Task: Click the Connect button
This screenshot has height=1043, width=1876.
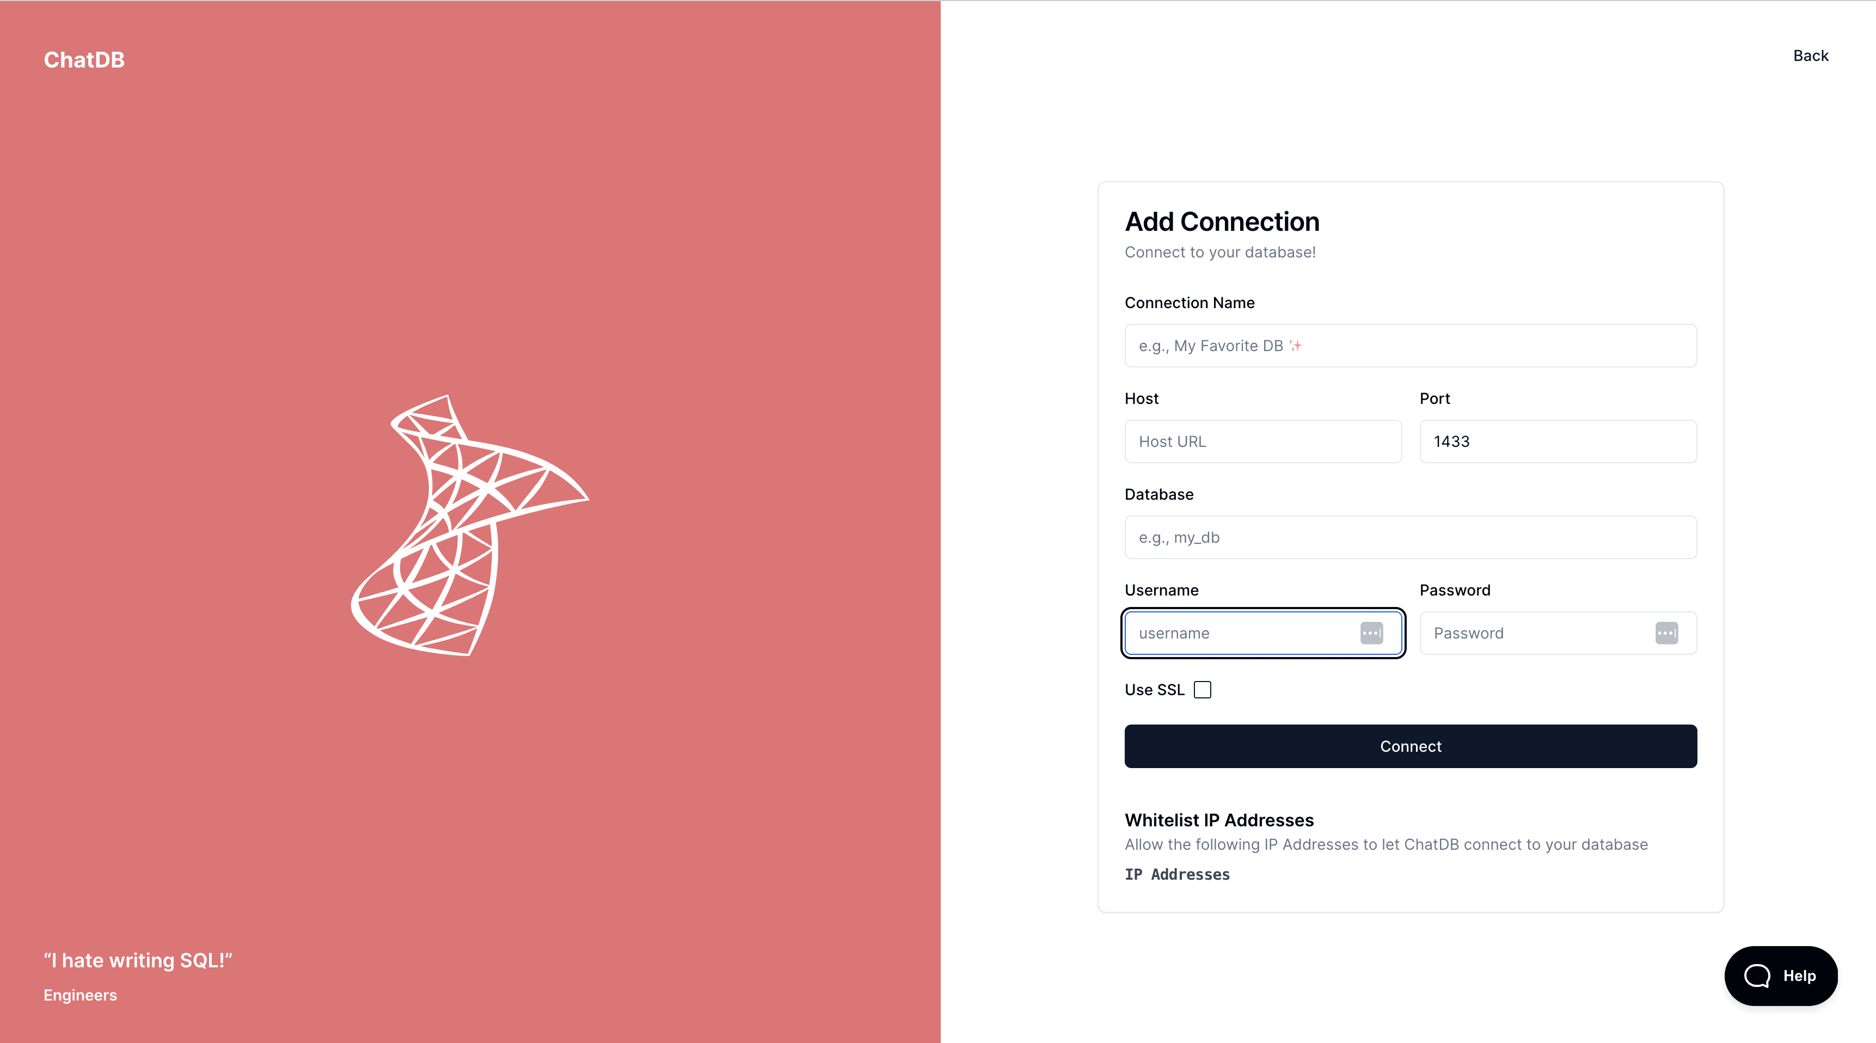Action: [x=1410, y=746]
